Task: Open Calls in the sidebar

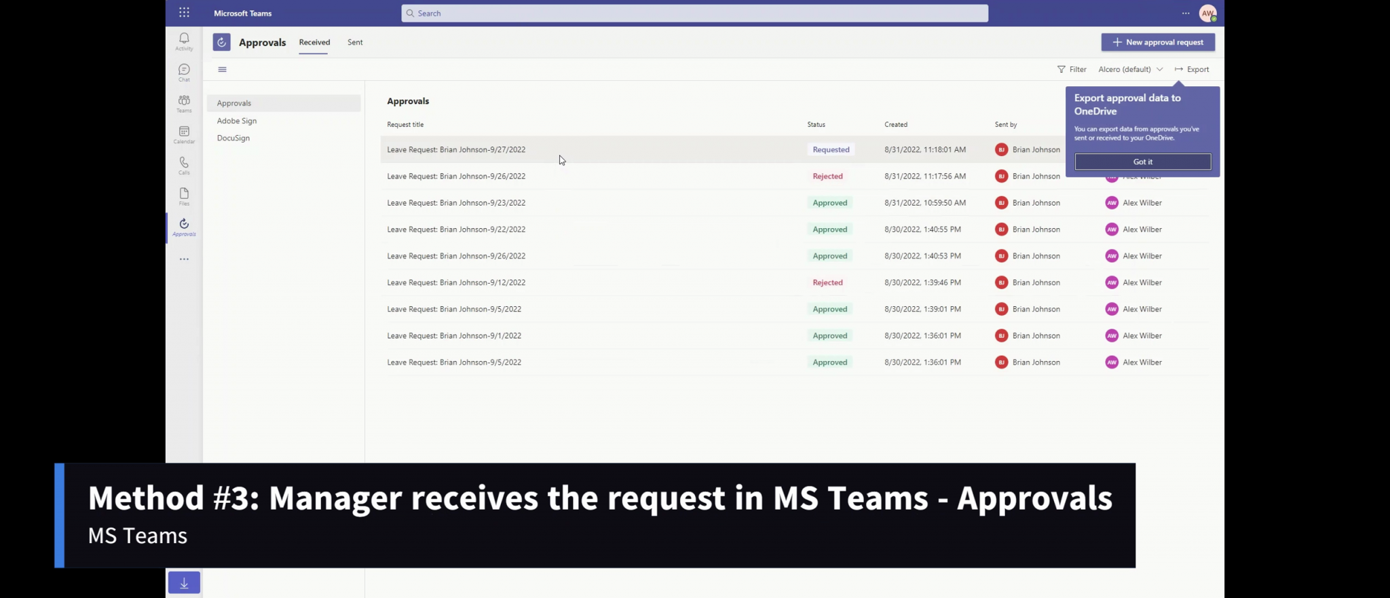Action: pyautogui.click(x=184, y=165)
